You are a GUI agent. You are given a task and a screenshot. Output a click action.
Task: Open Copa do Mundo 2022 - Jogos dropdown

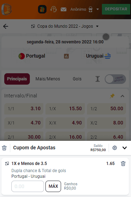65,26
